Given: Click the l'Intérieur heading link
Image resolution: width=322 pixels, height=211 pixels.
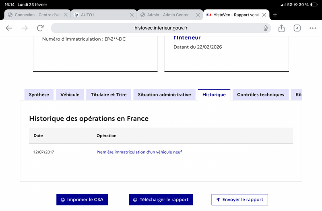Looking at the screenshot, I should pos(187,38).
